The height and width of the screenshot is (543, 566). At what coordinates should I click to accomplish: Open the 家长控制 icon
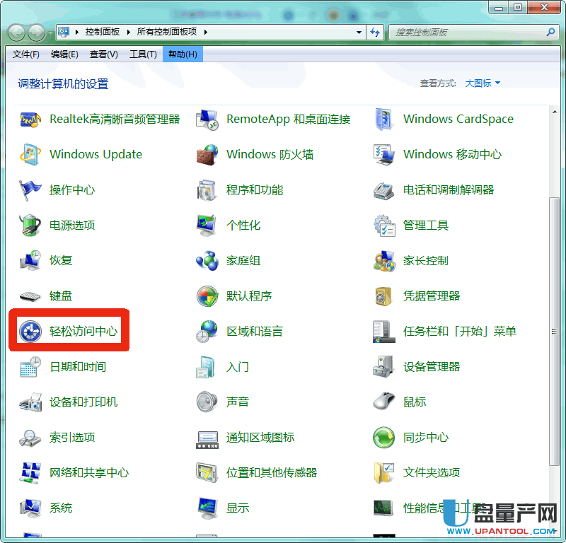click(x=384, y=261)
